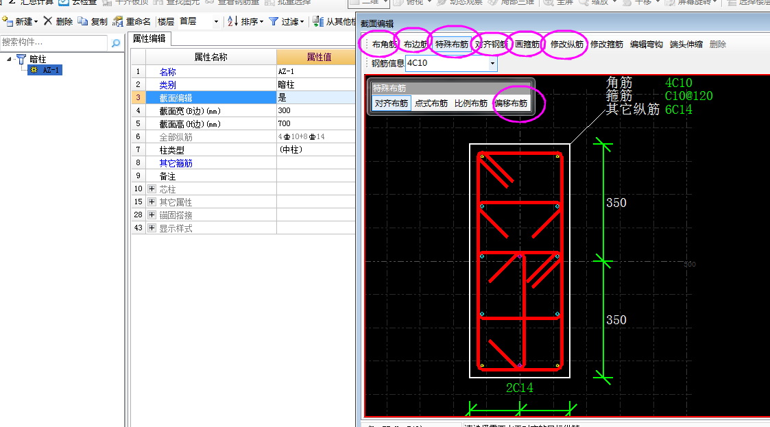
Task: Choose 偏移布筋 in the 特殊布筋 panel
Action: [511, 103]
